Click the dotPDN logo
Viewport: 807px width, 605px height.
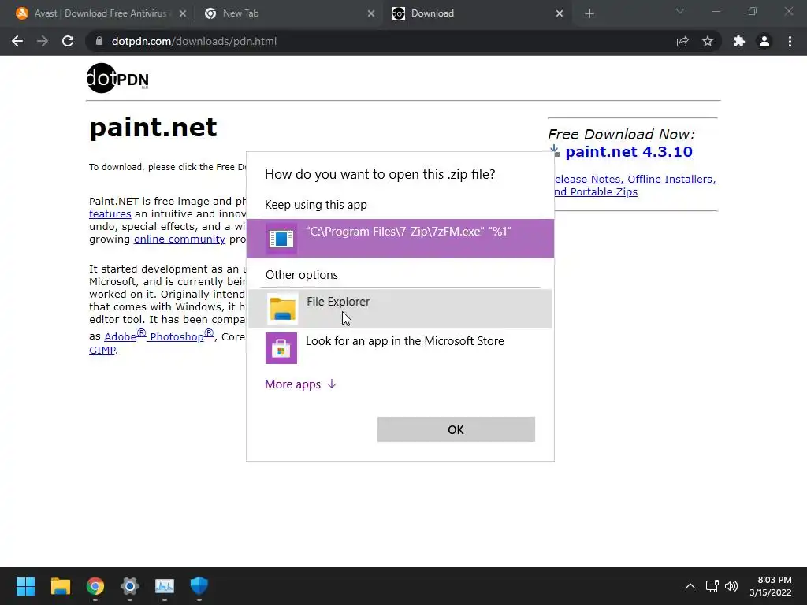pyautogui.click(x=117, y=78)
